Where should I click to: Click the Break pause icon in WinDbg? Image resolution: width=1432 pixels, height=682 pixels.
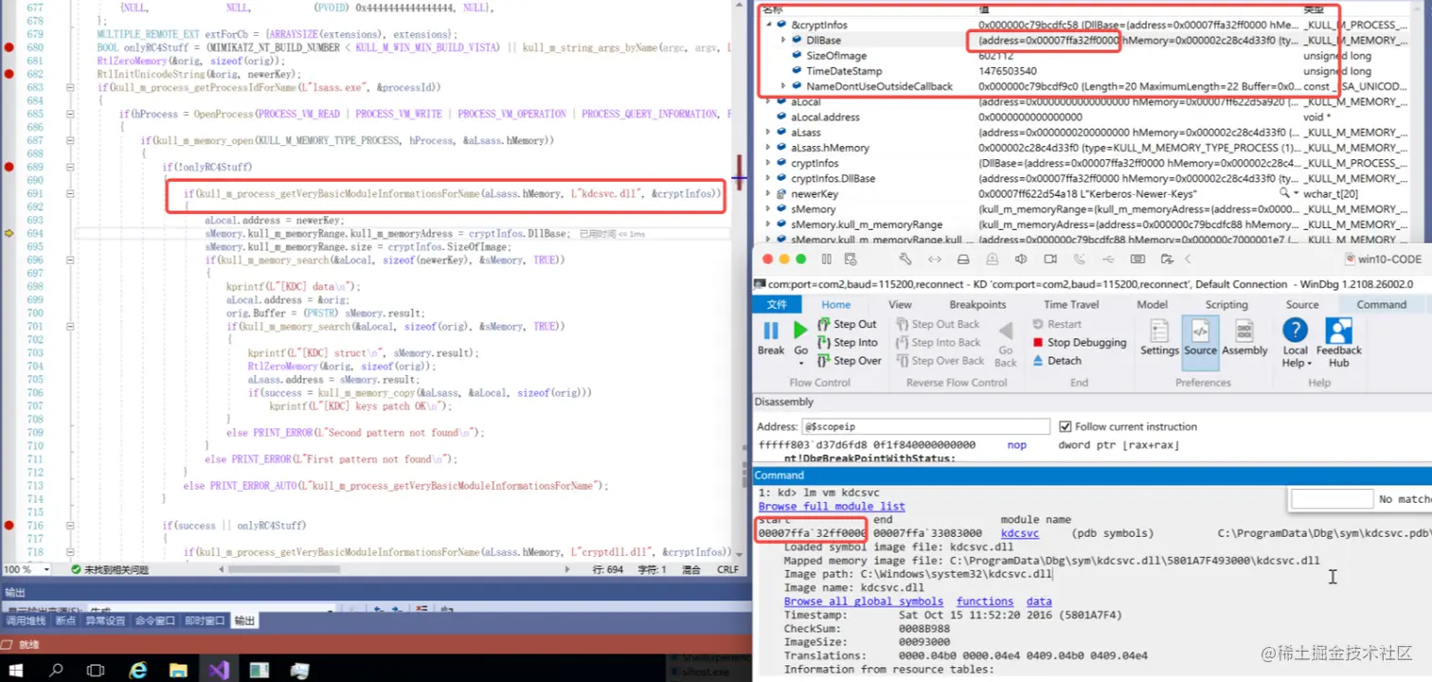coord(771,331)
